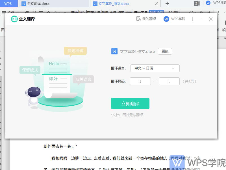Open WPS学院 link in translation dialog

click(174, 19)
